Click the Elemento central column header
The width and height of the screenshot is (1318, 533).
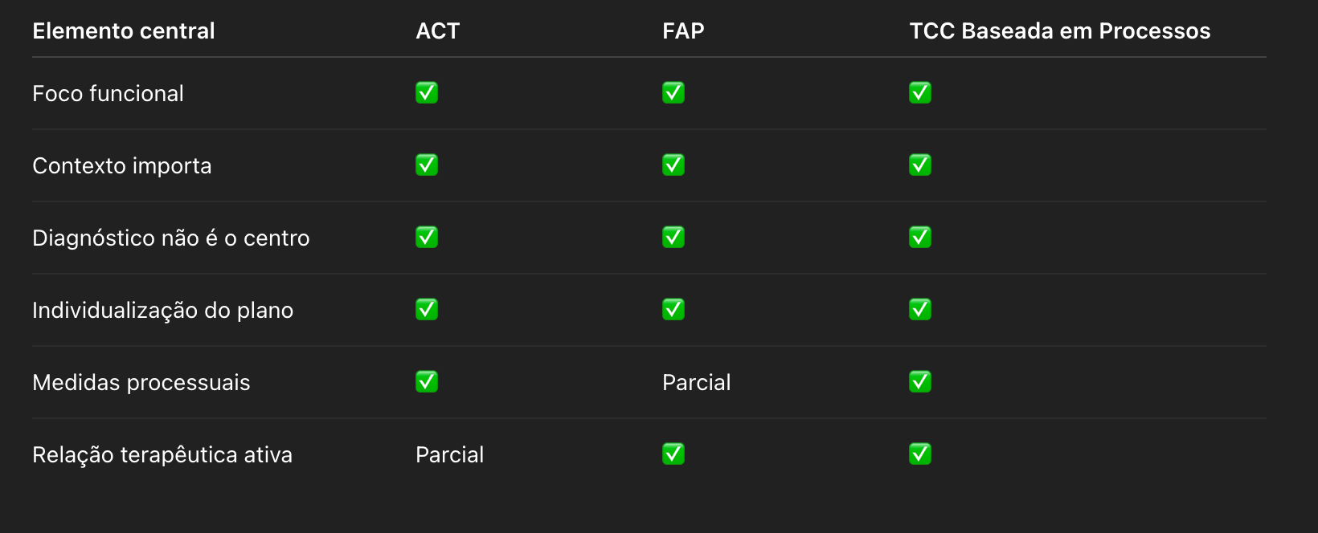click(124, 31)
